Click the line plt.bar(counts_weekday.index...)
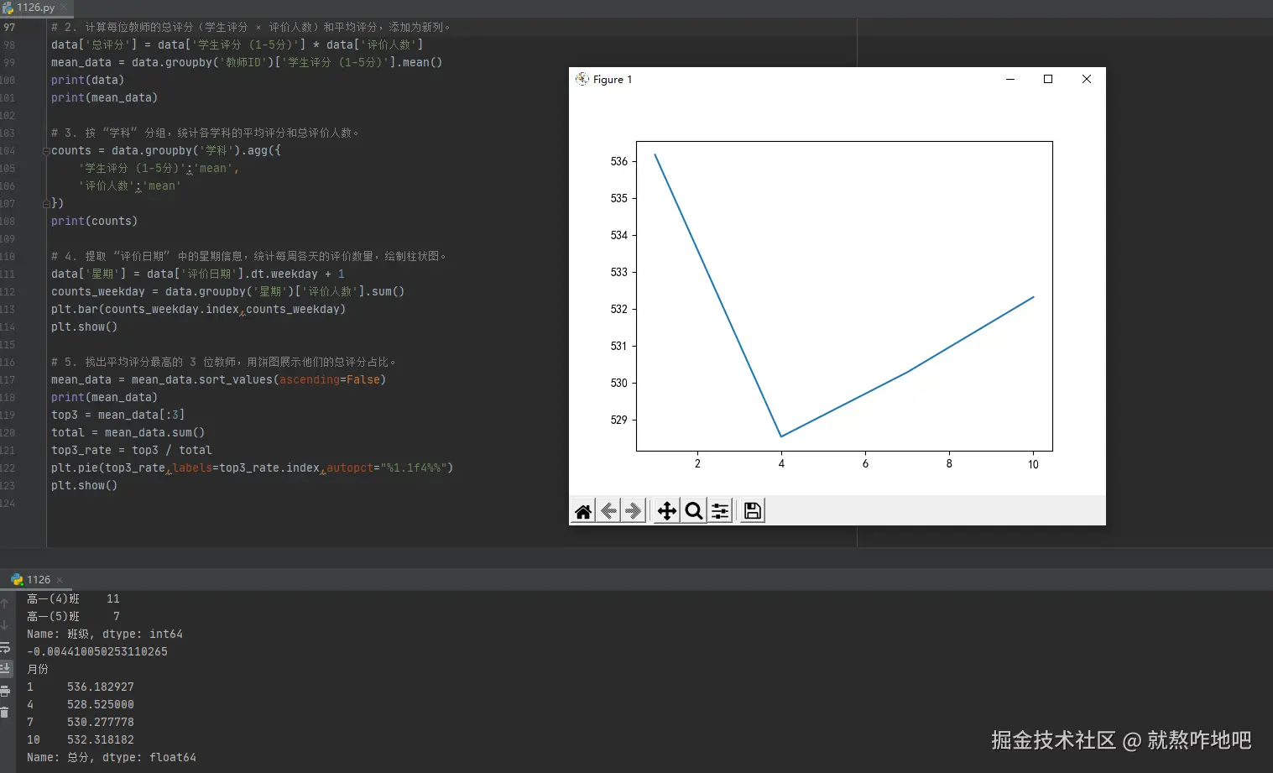Viewport: 1273px width, 773px height. tap(198, 310)
